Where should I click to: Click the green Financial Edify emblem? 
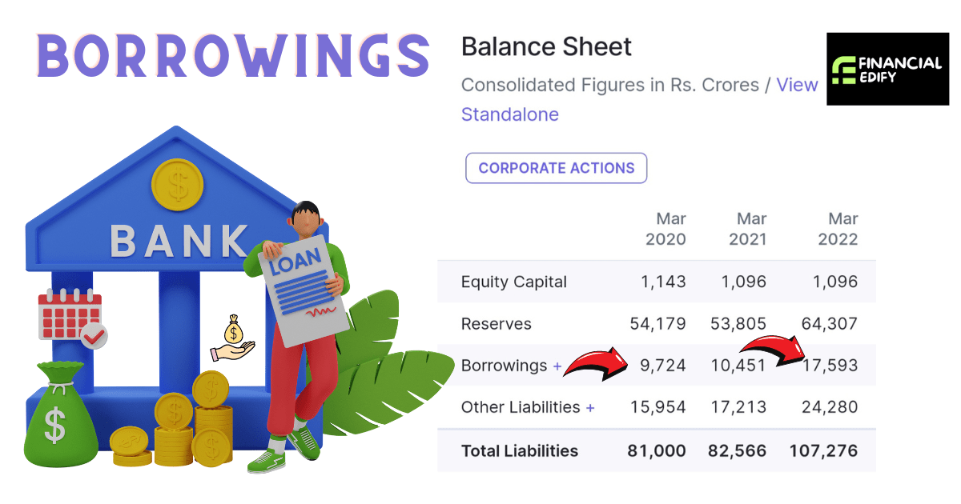tap(842, 69)
